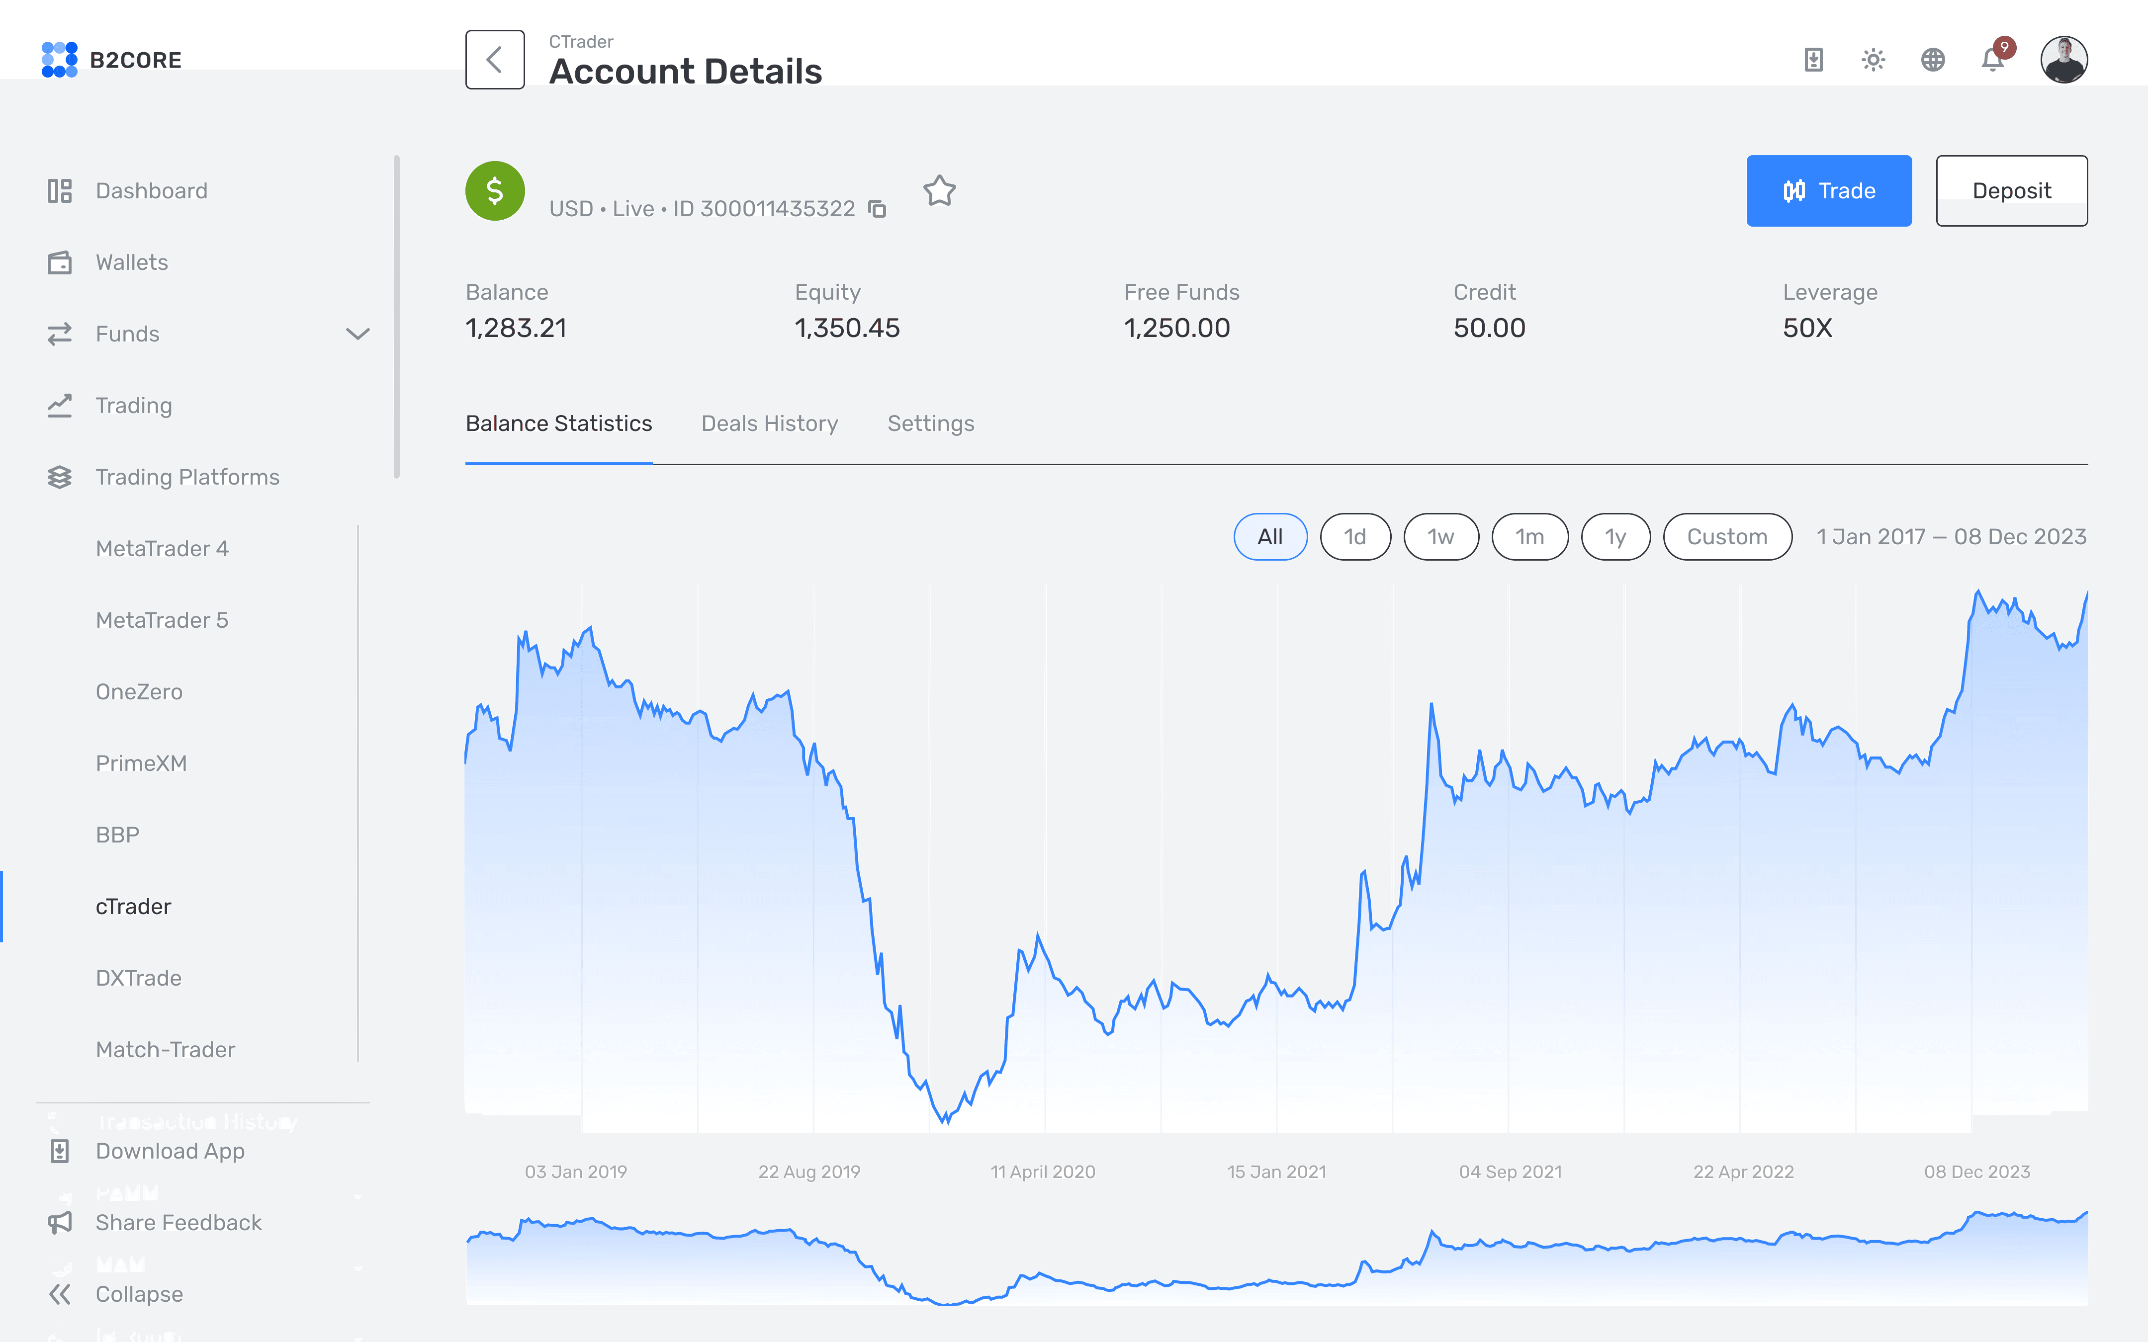Click the Dashboard menu label
This screenshot has height=1342, width=2148.
[x=152, y=191]
